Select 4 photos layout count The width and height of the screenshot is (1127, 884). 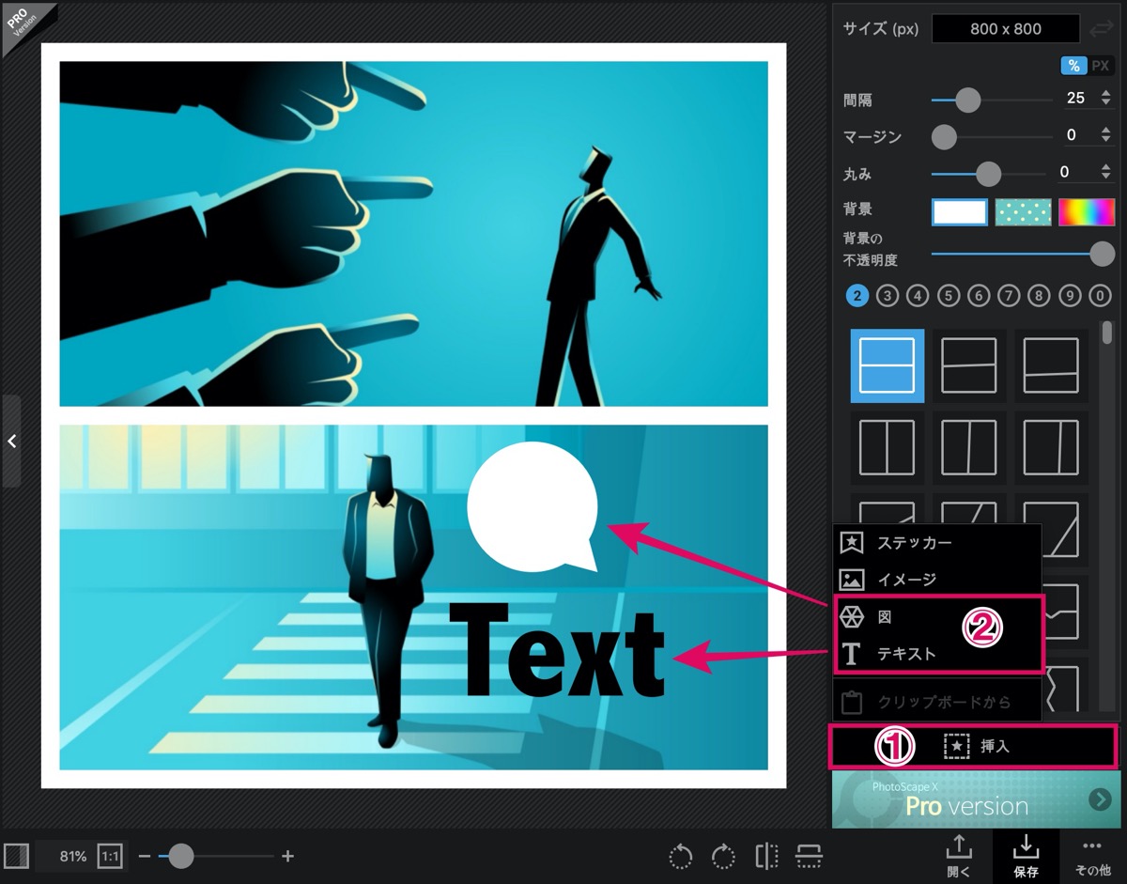point(918,296)
